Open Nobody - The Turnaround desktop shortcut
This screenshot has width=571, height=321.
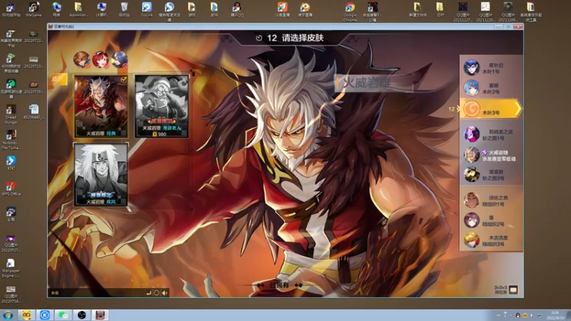11,140
